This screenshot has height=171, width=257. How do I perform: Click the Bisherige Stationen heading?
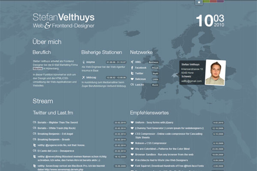pyautogui.click(x=102, y=52)
